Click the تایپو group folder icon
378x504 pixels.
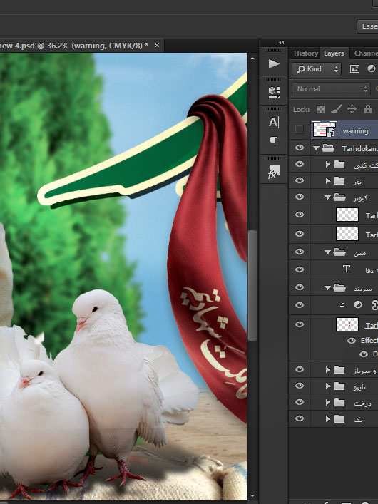click(x=339, y=386)
